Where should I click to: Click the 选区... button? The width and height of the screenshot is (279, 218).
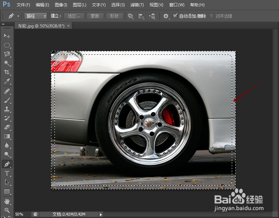[74, 16]
